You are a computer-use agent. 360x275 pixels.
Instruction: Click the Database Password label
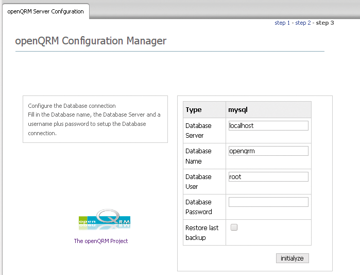[x=199, y=207]
